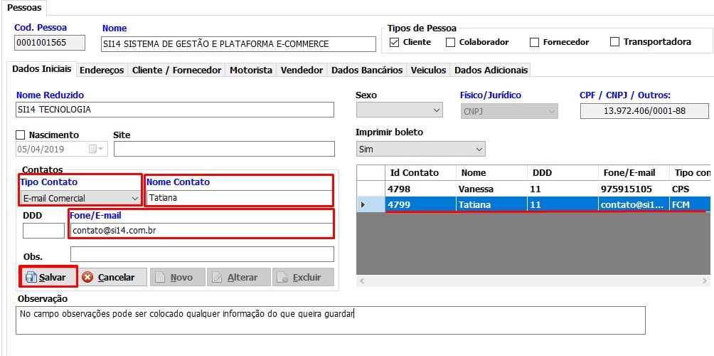Open the Dados Bancários tab

coord(367,70)
